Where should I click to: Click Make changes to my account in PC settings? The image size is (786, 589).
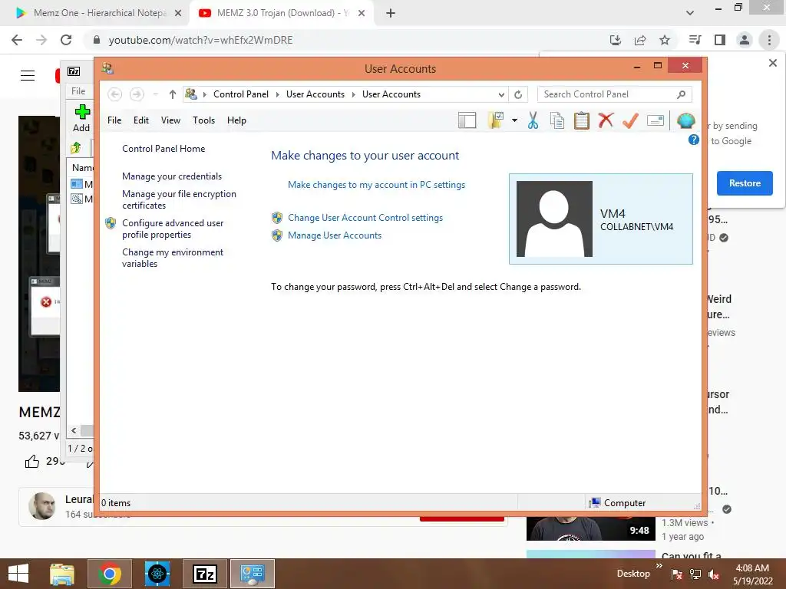tap(376, 185)
